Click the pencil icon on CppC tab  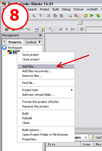coord(92,137)
